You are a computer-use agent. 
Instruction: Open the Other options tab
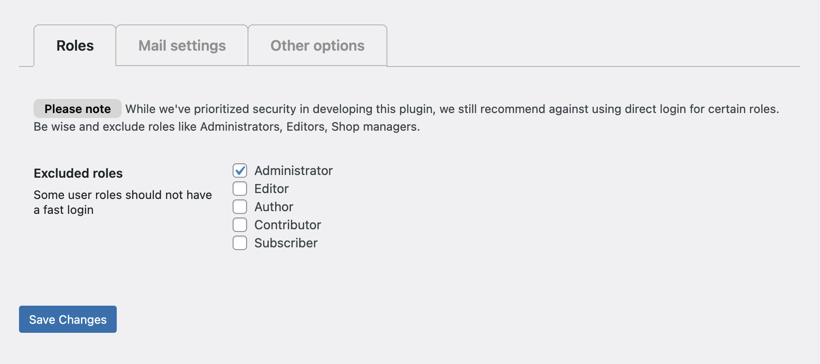pos(317,46)
